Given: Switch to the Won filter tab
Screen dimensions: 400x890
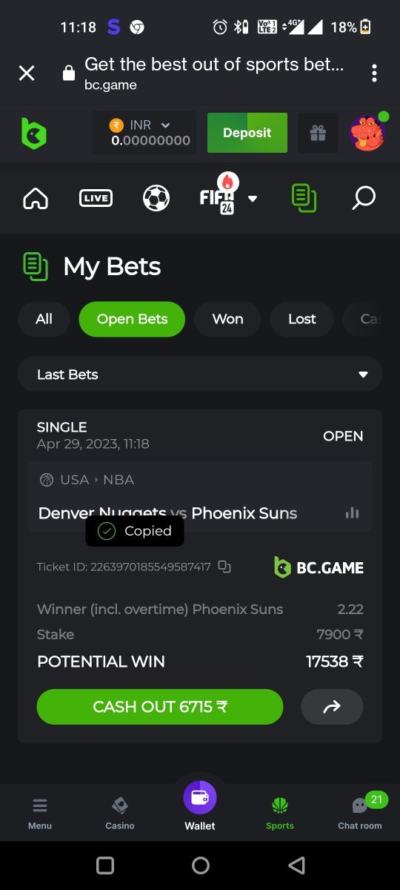Looking at the screenshot, I should click(x=227, y=319).
